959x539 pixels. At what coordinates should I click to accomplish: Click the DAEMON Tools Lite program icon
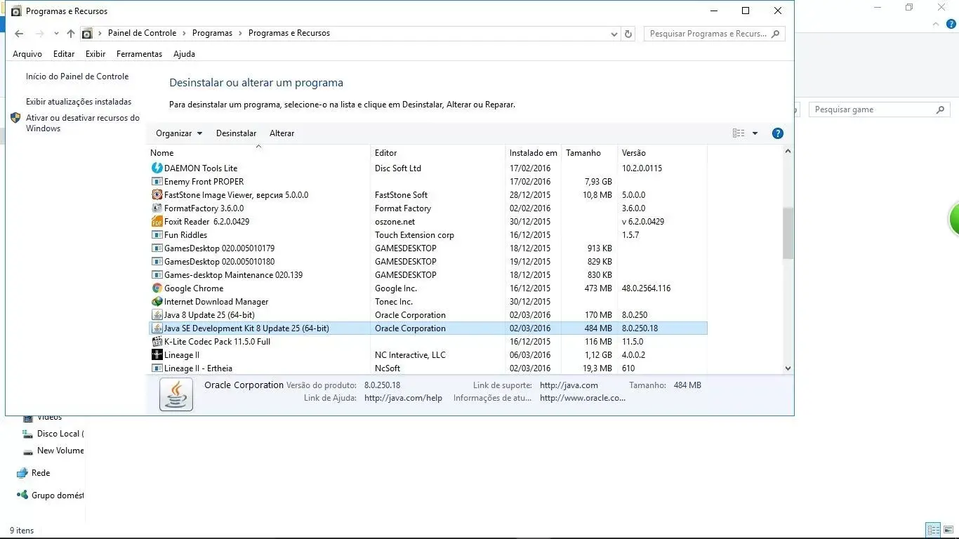(x=157, y=168)
